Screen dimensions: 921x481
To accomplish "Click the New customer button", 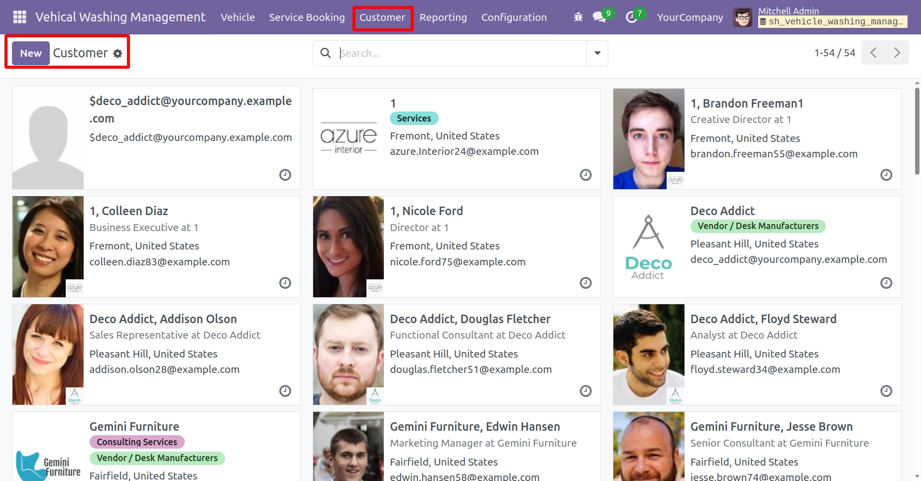I will (x=31, y=53).
